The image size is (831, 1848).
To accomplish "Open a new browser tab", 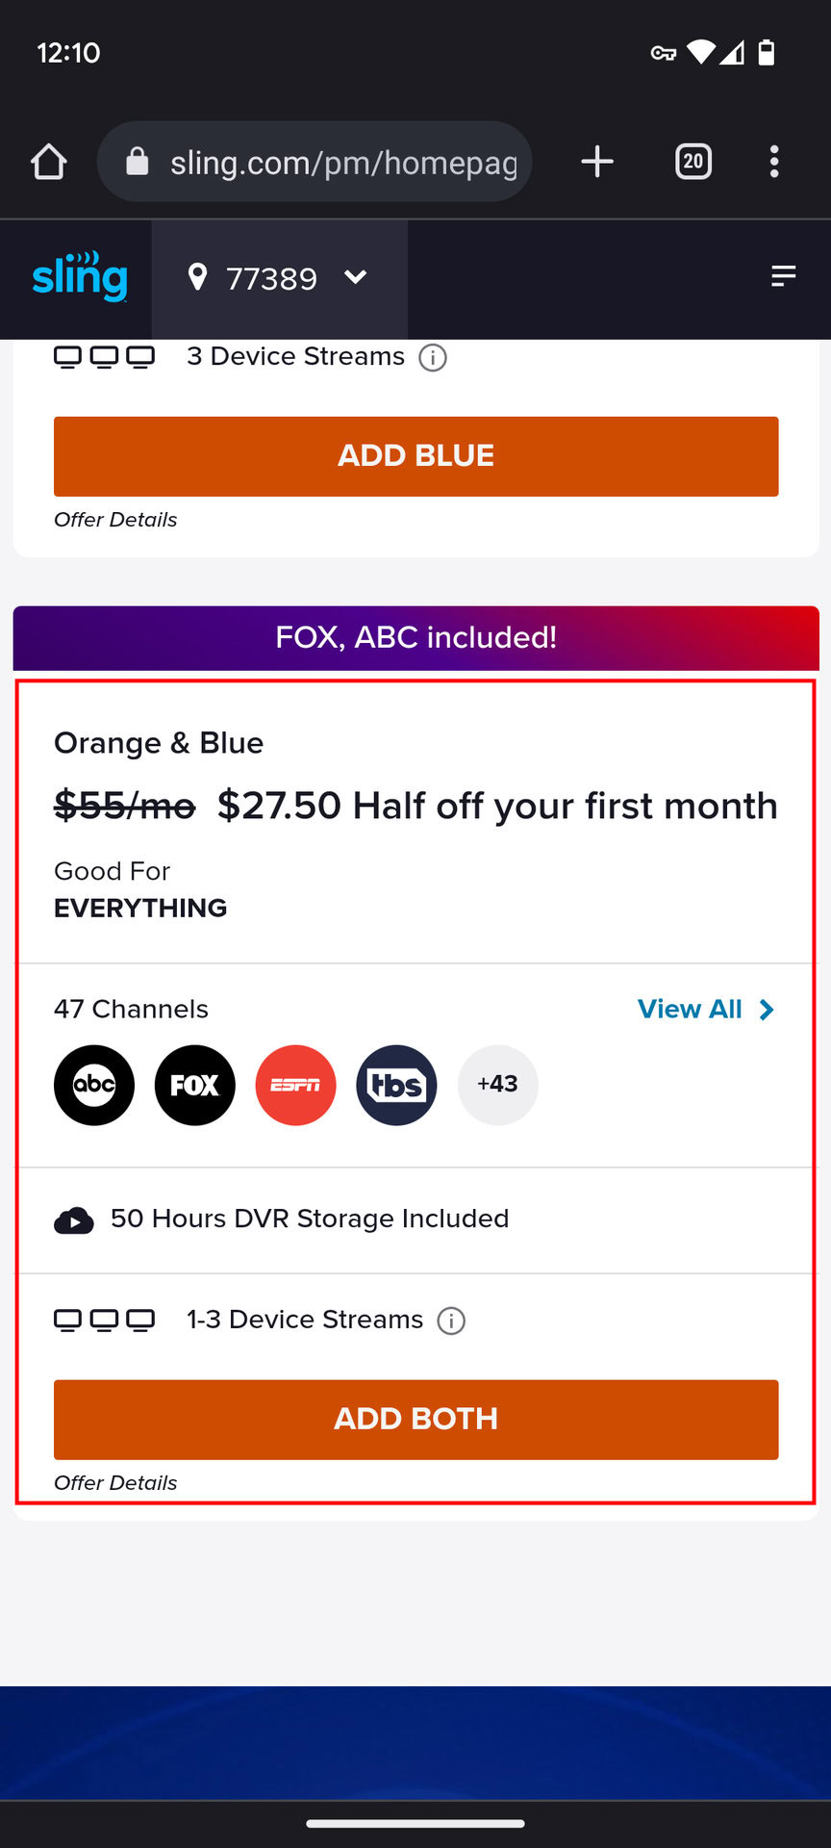I will [597, 162].
